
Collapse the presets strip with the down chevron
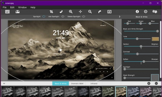point(4,83)
